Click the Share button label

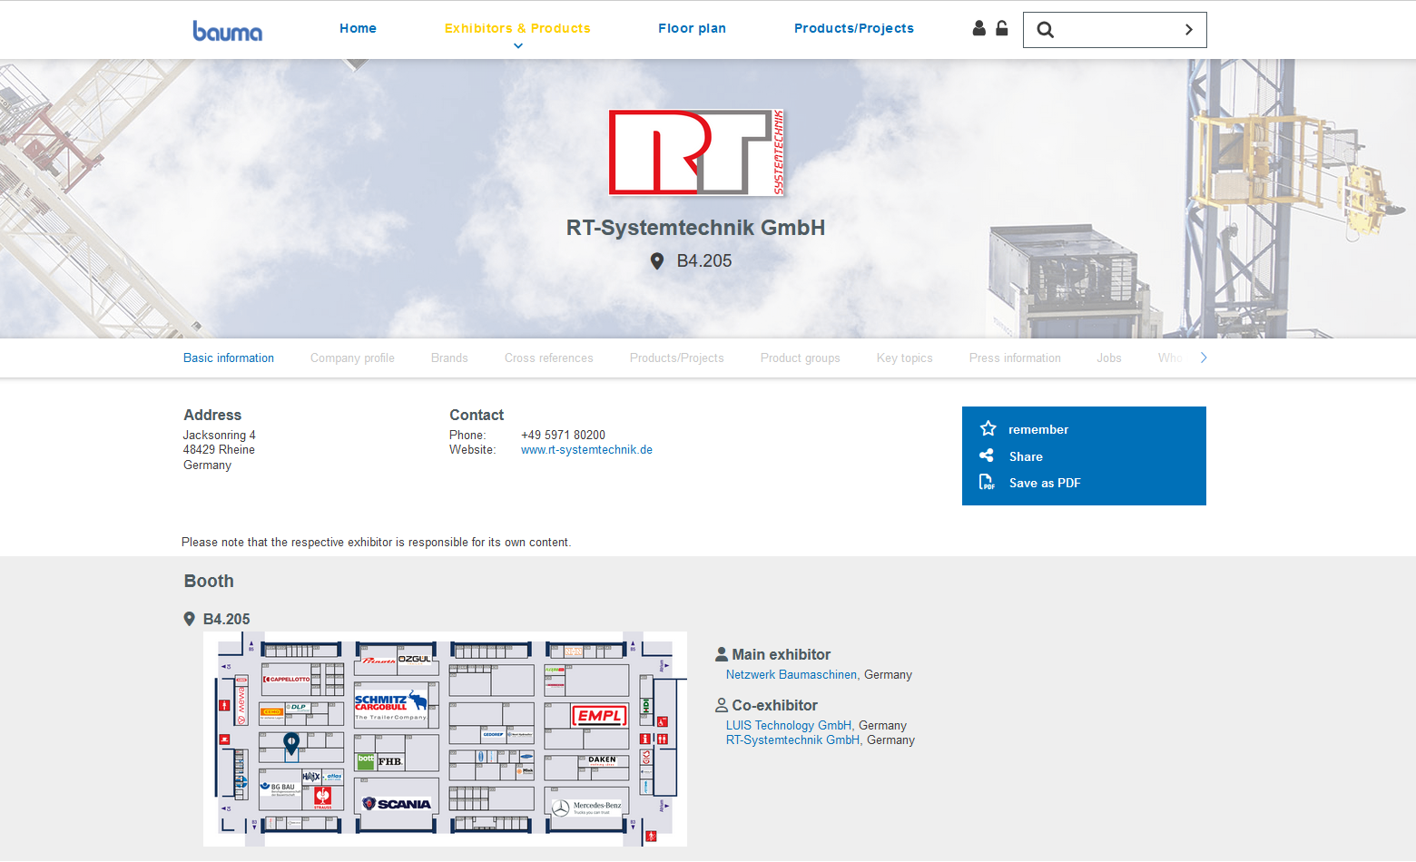[1026, 456]
